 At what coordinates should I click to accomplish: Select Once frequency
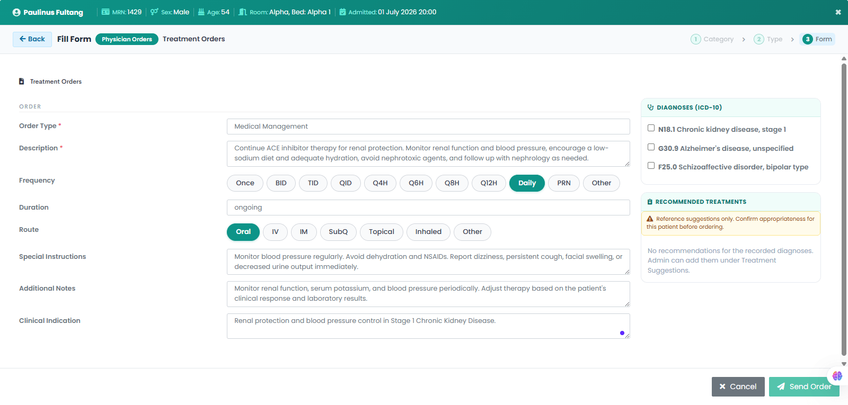click(x=245, y=183)
